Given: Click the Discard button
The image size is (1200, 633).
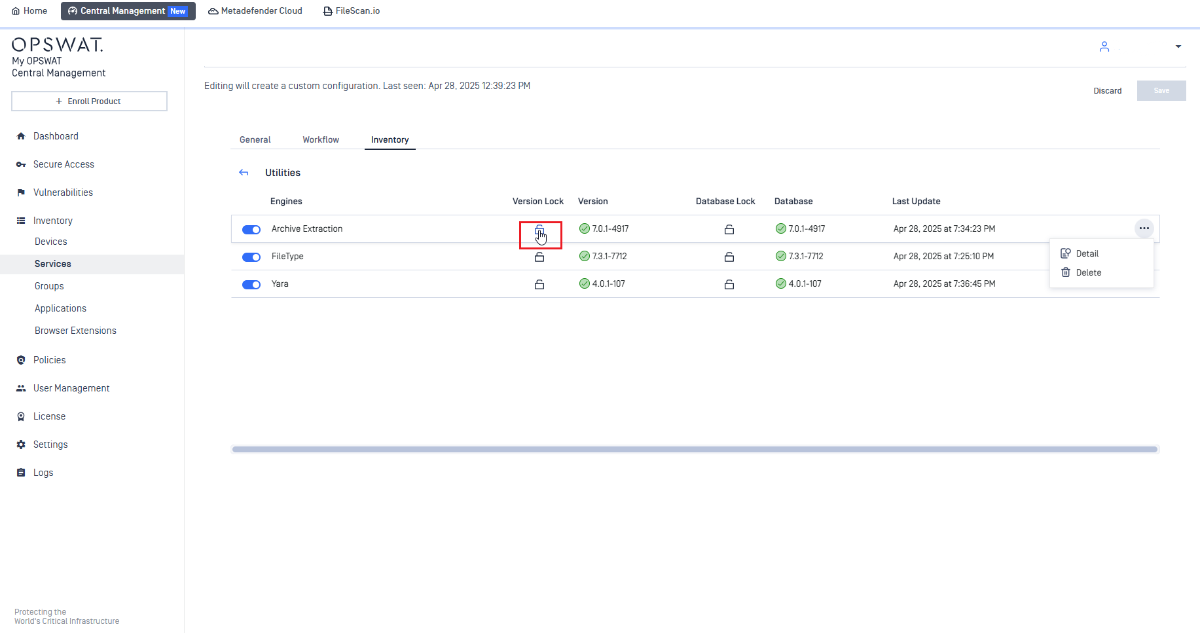Looking at the screenshot, I should tap(1108, 91).
